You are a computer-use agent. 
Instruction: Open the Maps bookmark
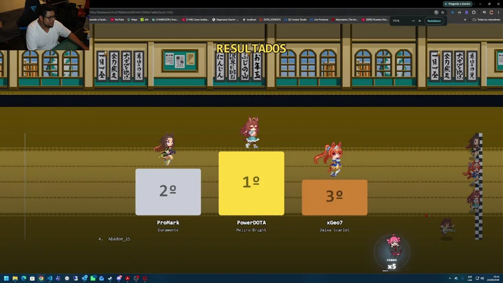point(132,20)
